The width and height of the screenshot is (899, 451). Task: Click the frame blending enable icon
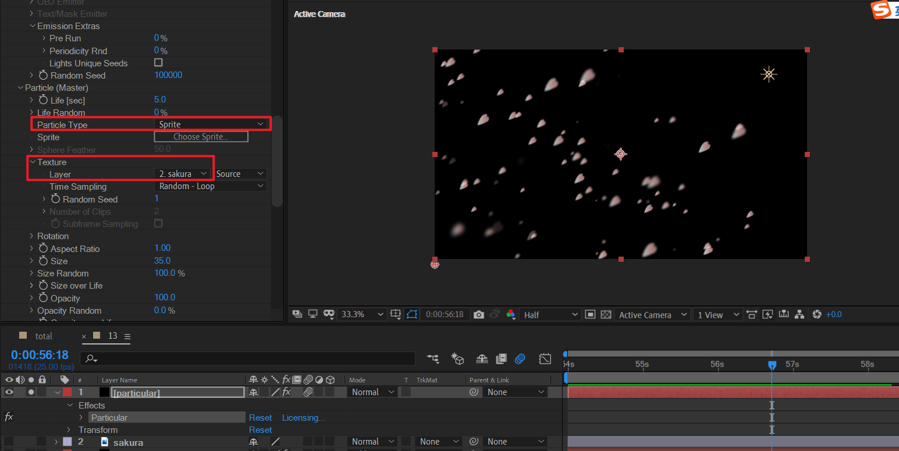tap(501, 359)
